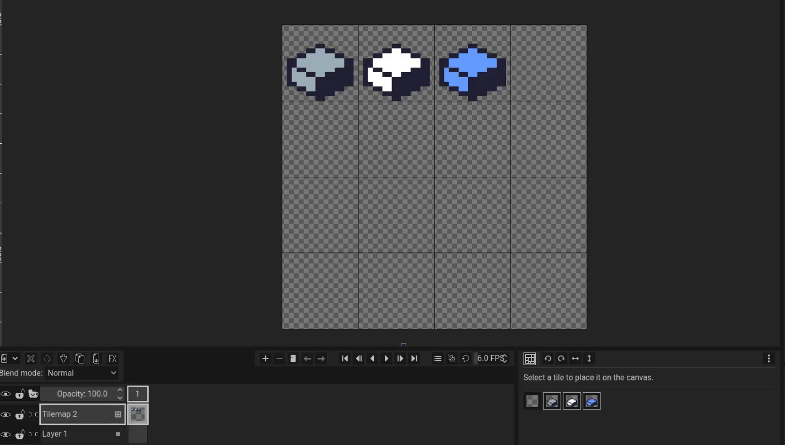Toggle loop playback for the animation
The height and width of the screenshot is (445, 785).
point(465,359)
